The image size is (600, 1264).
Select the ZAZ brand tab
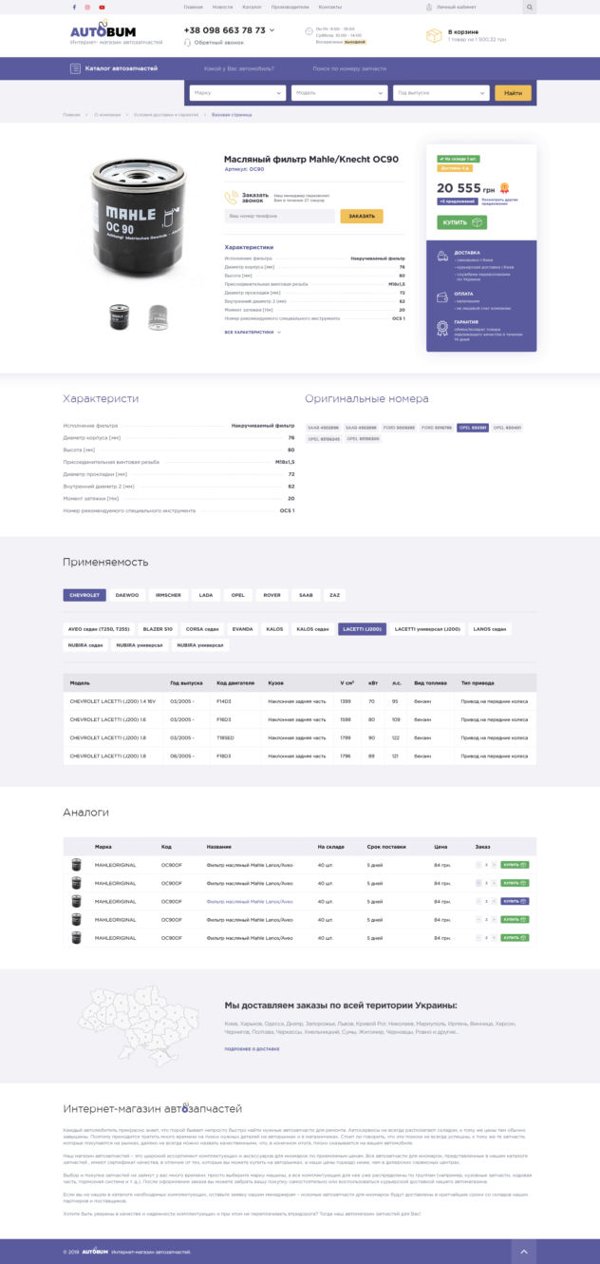click(x=334, y=595)
